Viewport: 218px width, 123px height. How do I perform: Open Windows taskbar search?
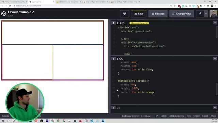(8, 121)
